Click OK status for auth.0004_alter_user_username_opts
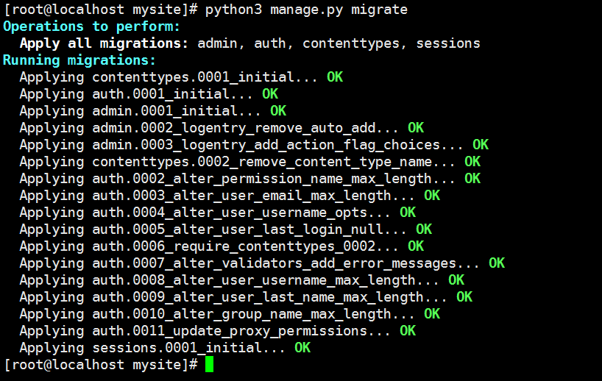The width and height of the screenshot is (602, 381). point(408,212)
